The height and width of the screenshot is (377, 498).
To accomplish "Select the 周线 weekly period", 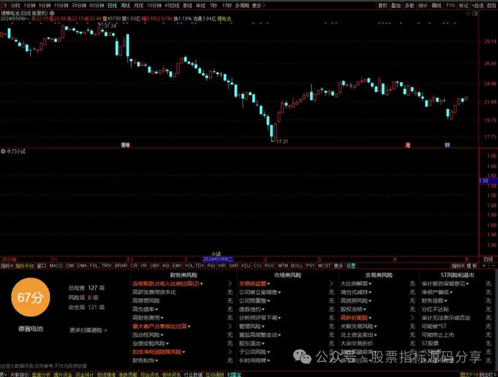I will pyautogui.click(x=126, y=6).
